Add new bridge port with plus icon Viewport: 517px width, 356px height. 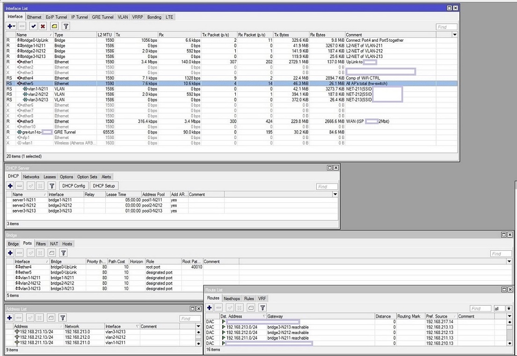[x=10, y=253]
